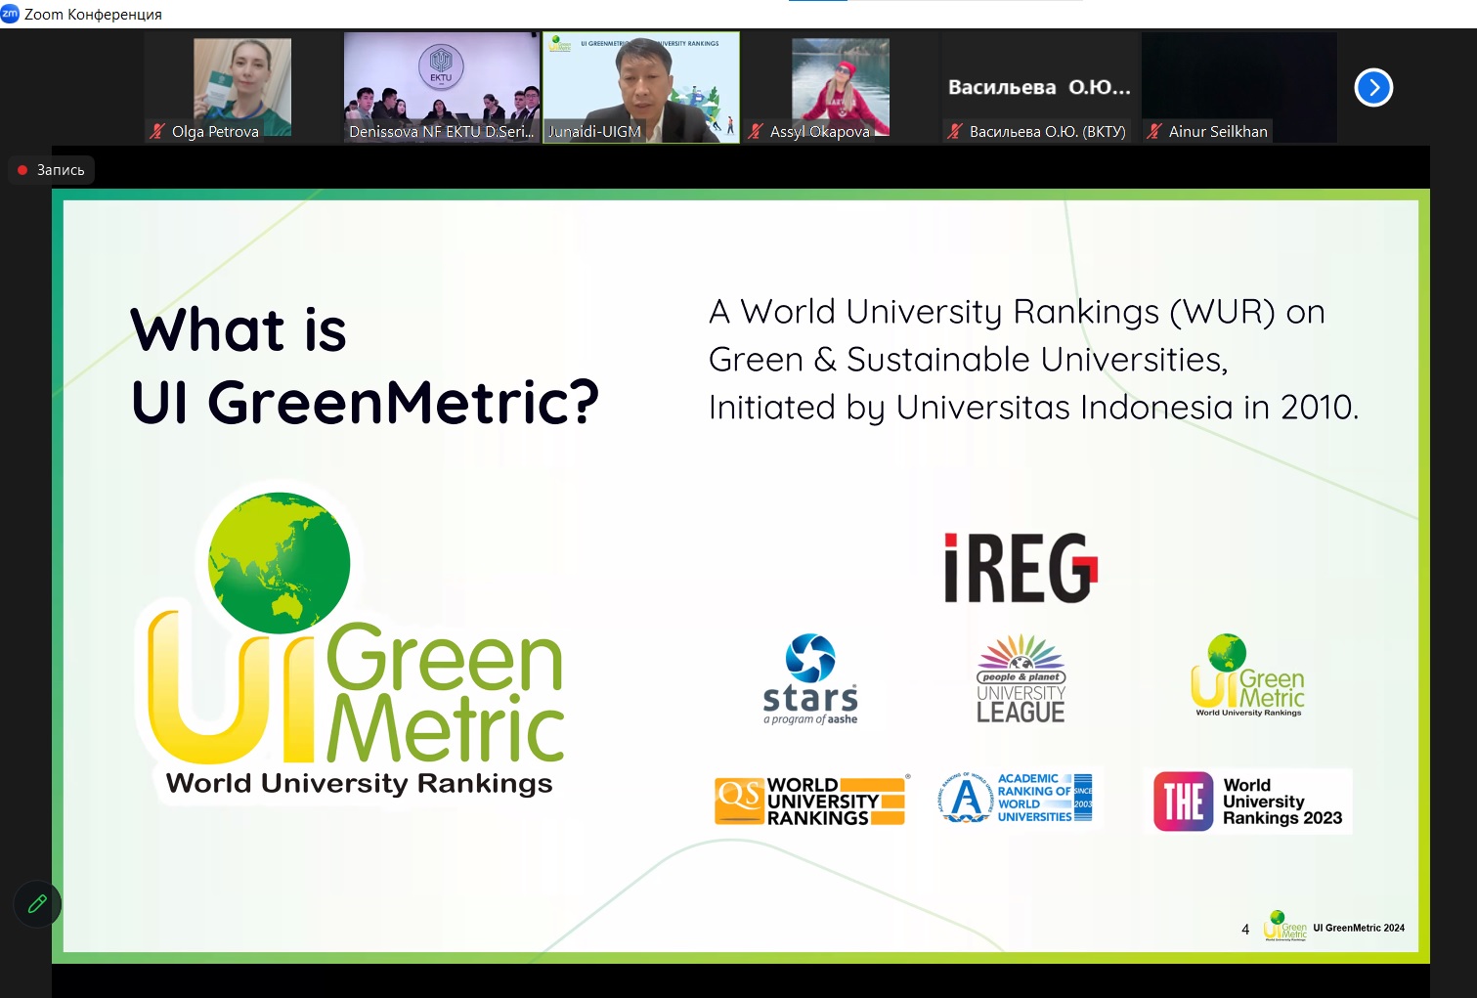
Task: Select Ainur Seilkhan's dark video tile
Action: pyautogui.click(x=1239, y=87)
